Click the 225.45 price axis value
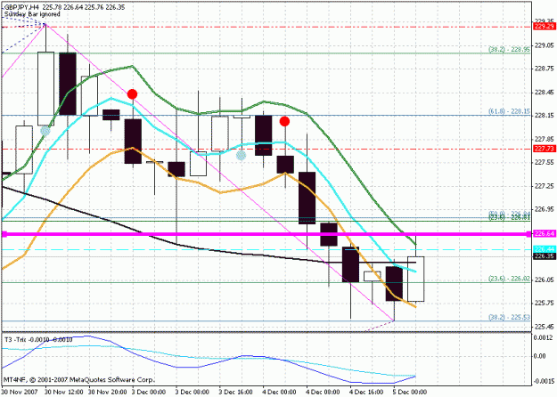The image size is (557, 397). 544,327
